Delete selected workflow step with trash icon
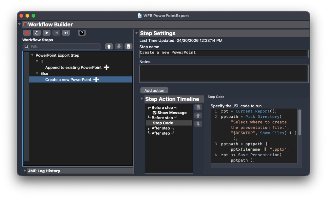Image resolution: width=327 pixels, height=198 pixels. coord(128,47)
